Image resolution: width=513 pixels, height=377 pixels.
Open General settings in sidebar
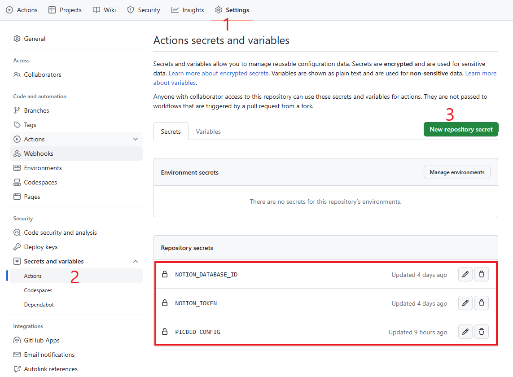(x=76, y=39)
